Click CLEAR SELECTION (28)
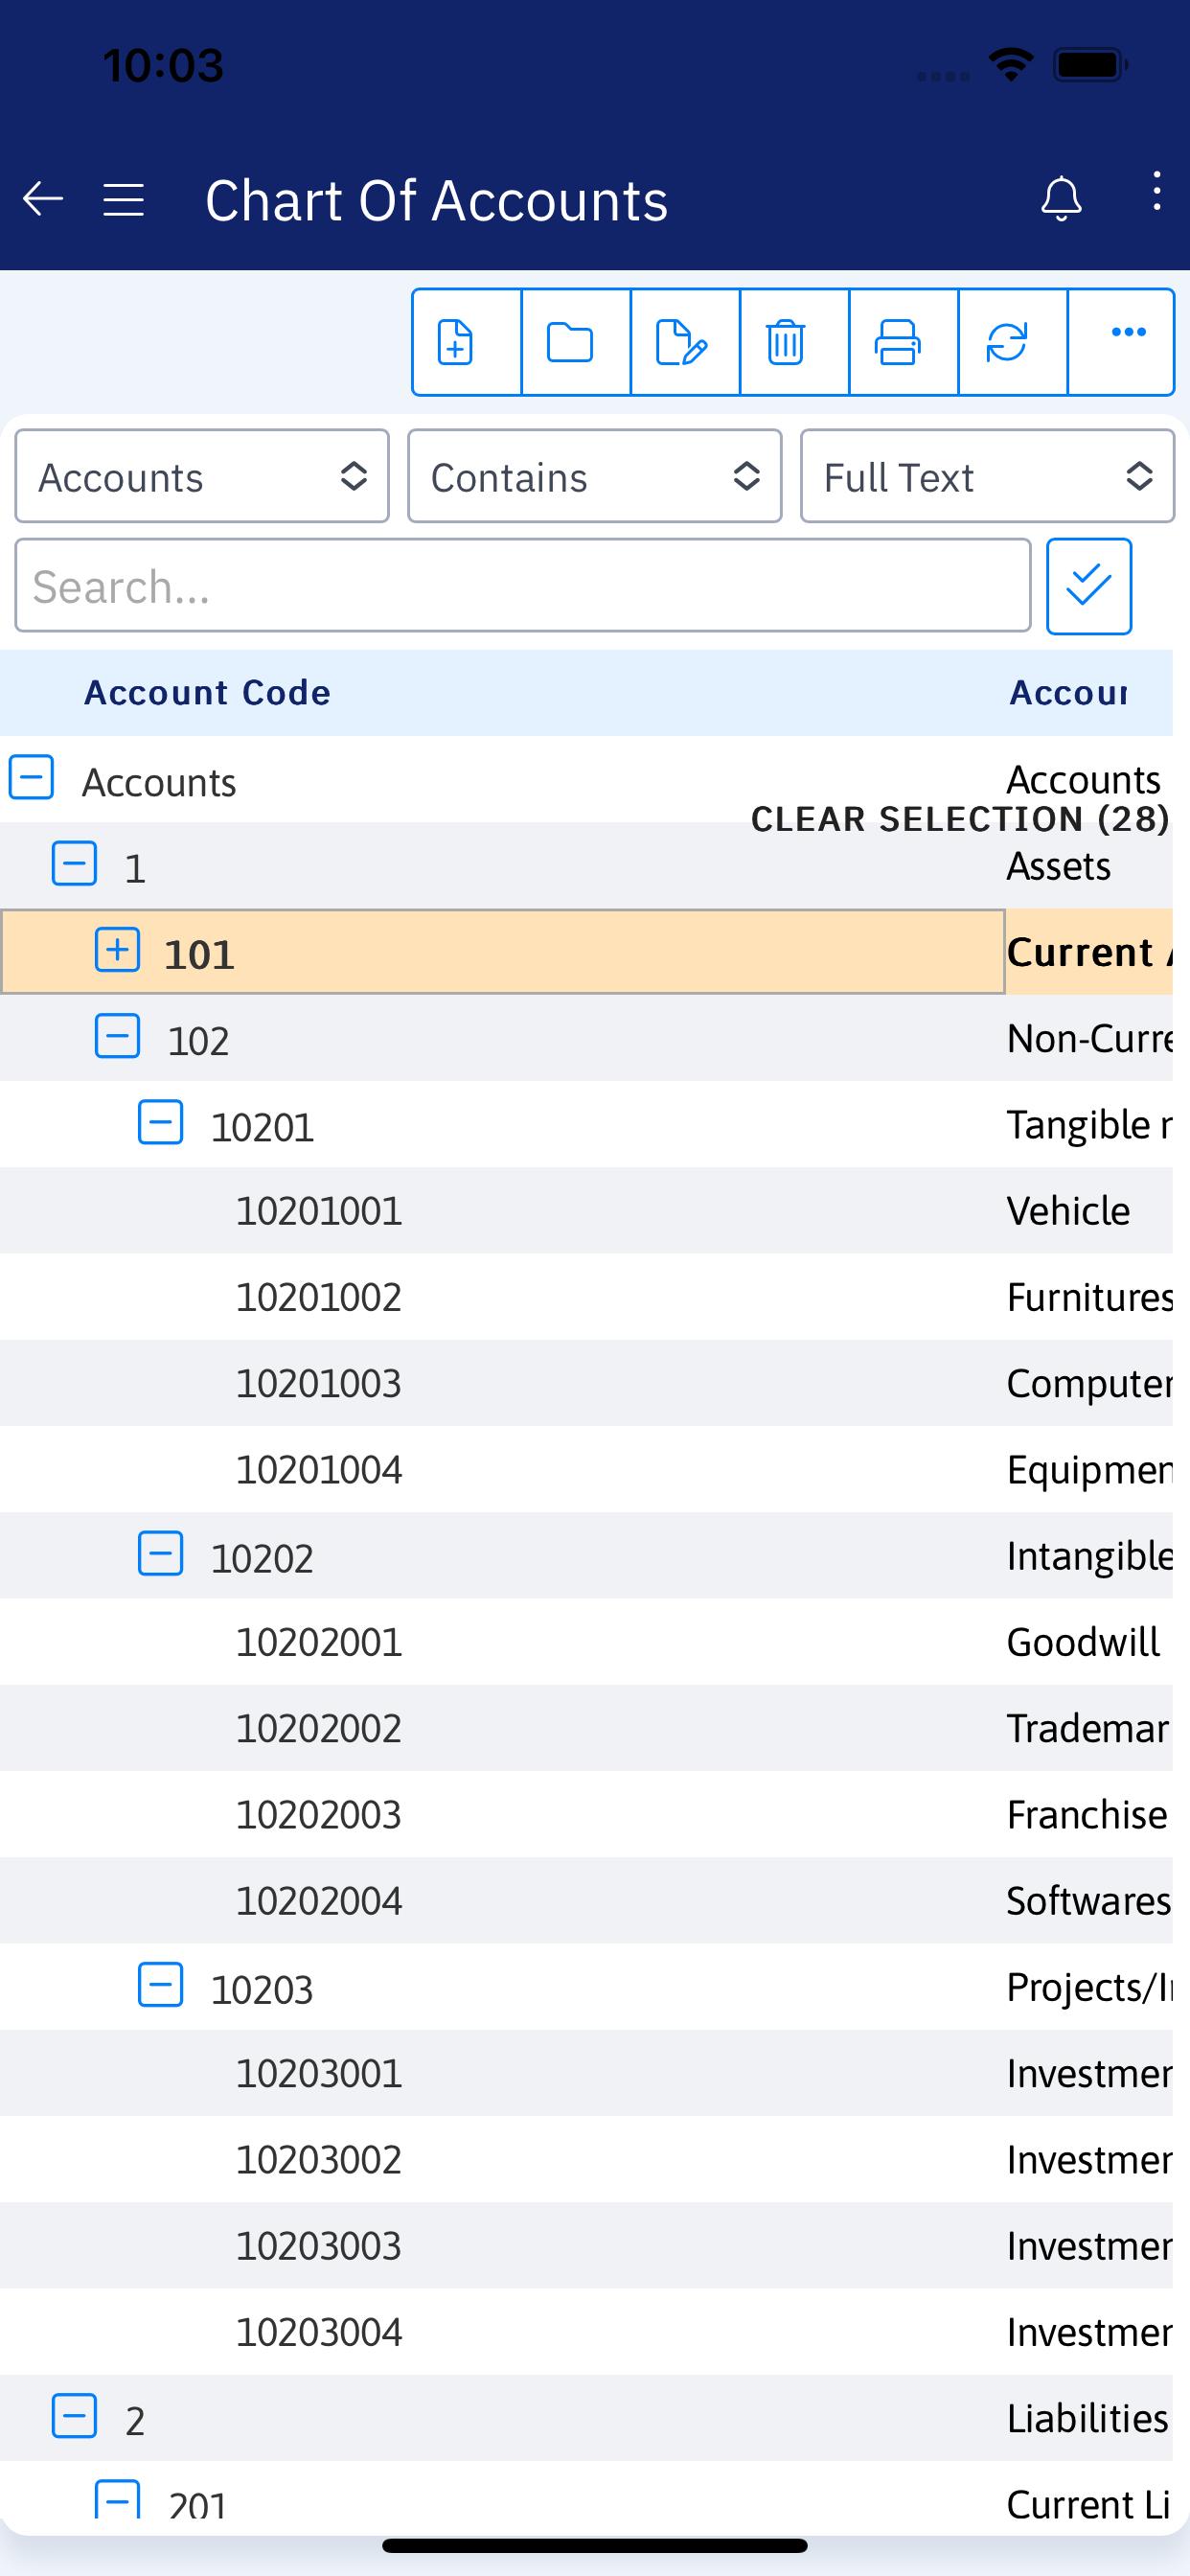Screen dimensions: 1190x2576 click(960, 819)
